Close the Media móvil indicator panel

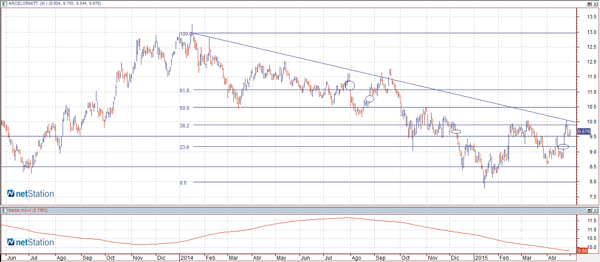tap(595, 210)
